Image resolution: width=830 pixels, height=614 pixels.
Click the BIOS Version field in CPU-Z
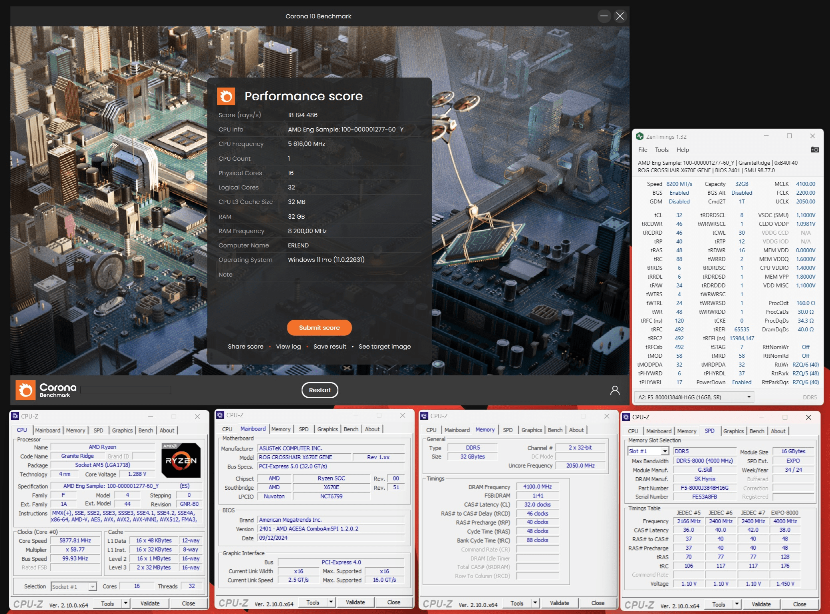coord(331,528)
